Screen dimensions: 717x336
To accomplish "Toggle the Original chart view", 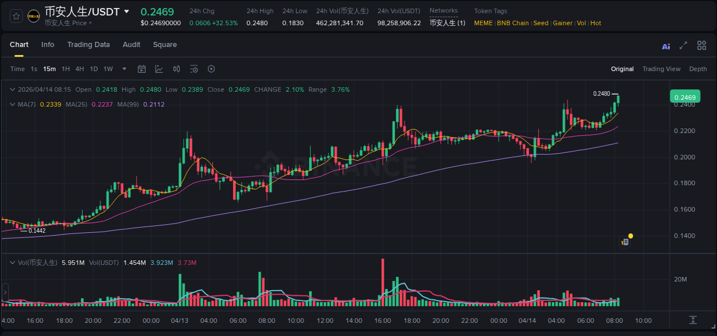I will pos(622,69).
